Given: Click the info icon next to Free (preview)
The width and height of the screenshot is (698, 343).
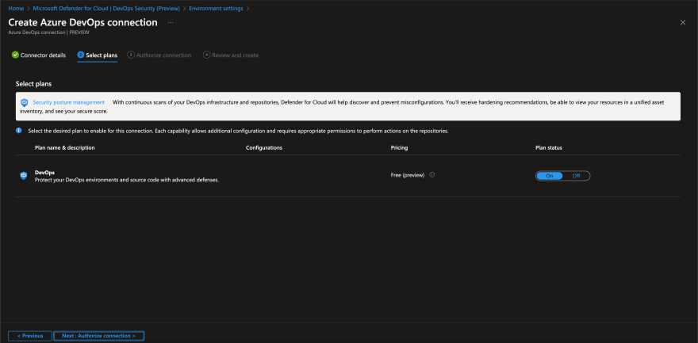Looking at the screenshot, I should pos(431,174).
